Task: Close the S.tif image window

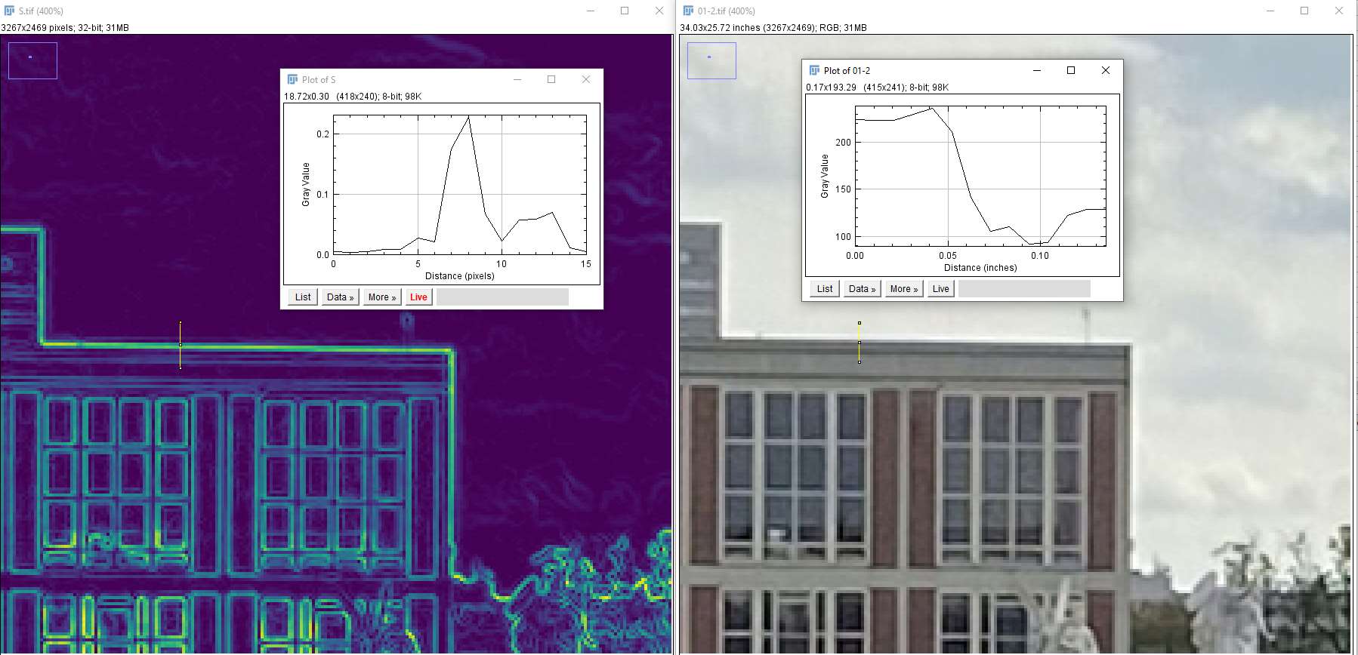Action: (x=659, y=11)
